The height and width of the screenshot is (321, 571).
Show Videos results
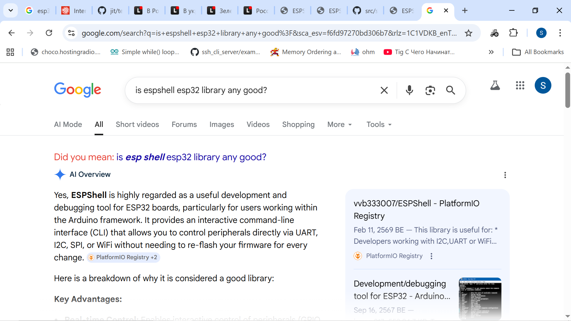[x=258, y=124]
